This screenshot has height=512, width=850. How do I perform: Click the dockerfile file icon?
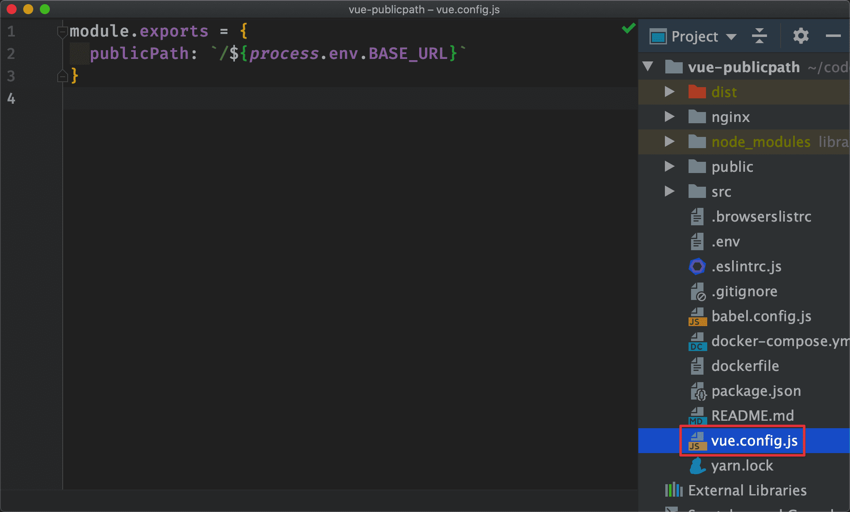tap(697, 366)
